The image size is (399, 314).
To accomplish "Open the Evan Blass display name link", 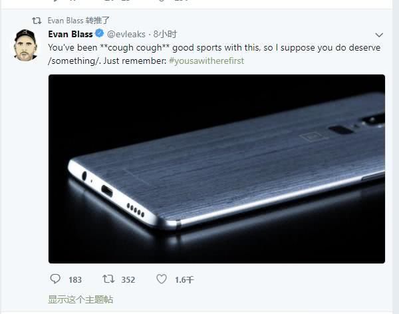I will pos(70,34).
